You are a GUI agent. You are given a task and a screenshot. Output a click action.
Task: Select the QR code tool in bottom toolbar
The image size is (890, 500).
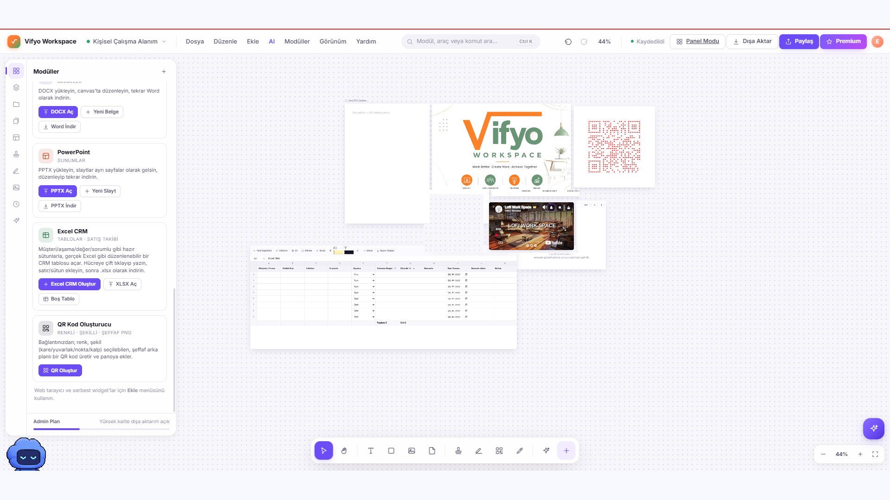click(499, 450)
